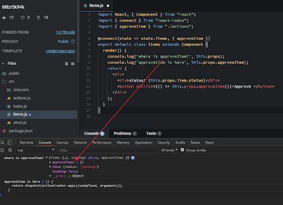Expand the approveItem function entry
This screenshot has width=283, height=205.
pyautogui.click(x=50, y=162)
